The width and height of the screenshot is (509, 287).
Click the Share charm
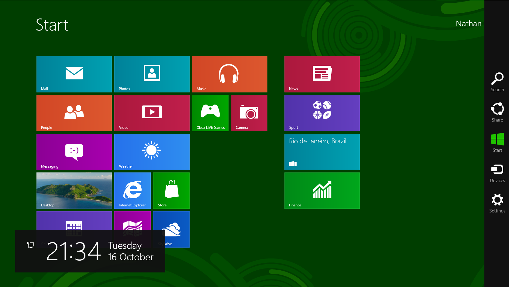coord(497,112)
